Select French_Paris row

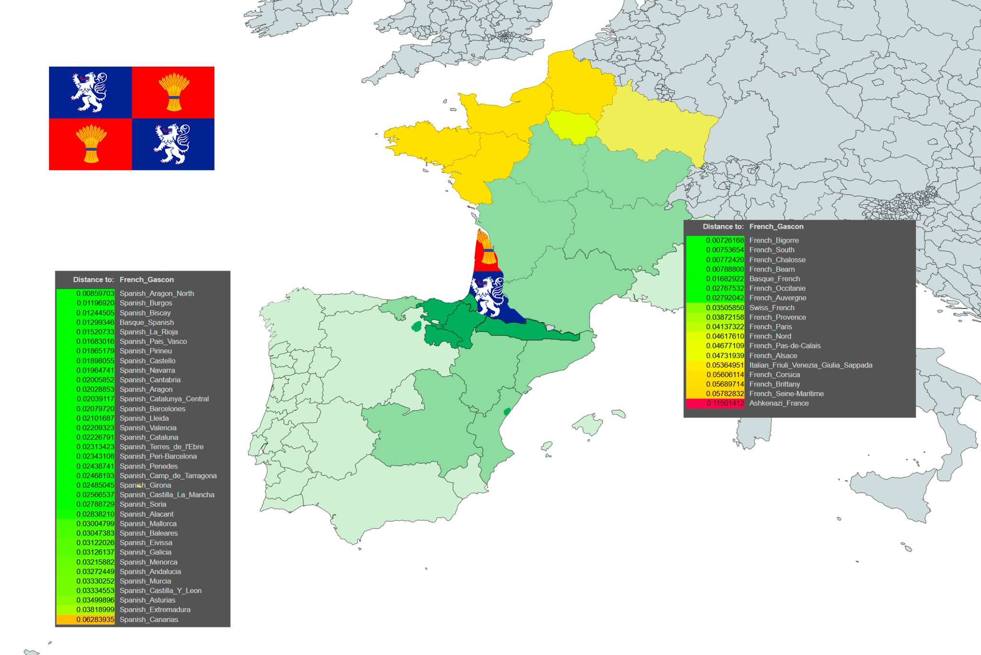click(x=800, y=327)
